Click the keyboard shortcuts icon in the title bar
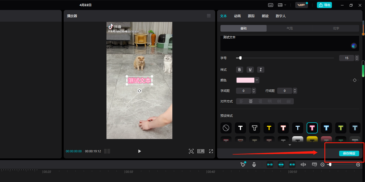This screenshot has height=182, width=365. point(270,5)
